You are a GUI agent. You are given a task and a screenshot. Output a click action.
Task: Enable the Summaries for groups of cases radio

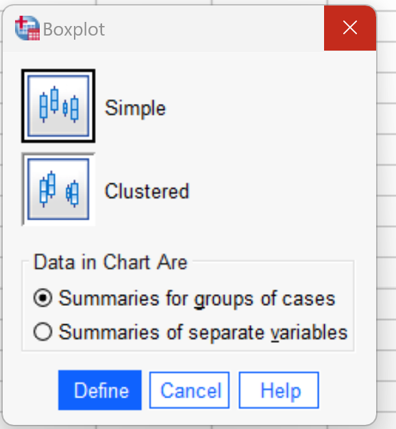click(42, 298)
